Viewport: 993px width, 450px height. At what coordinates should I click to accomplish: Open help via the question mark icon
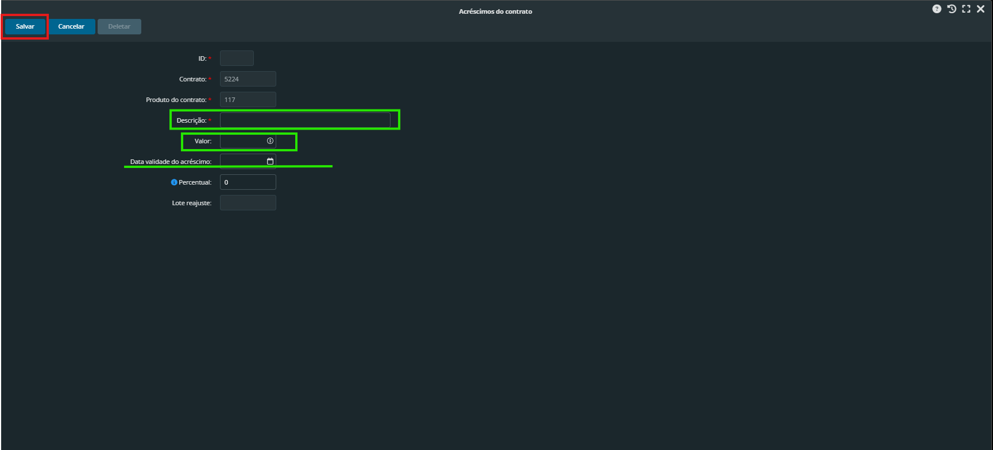coord(937,9)
